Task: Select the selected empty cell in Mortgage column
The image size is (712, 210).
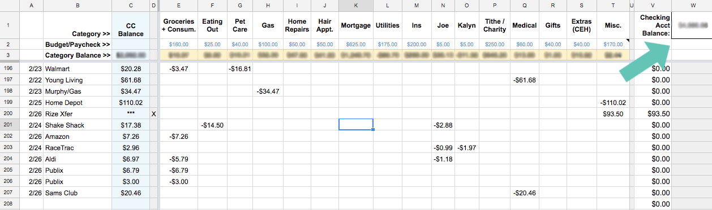Action: [x=355, y=125]
